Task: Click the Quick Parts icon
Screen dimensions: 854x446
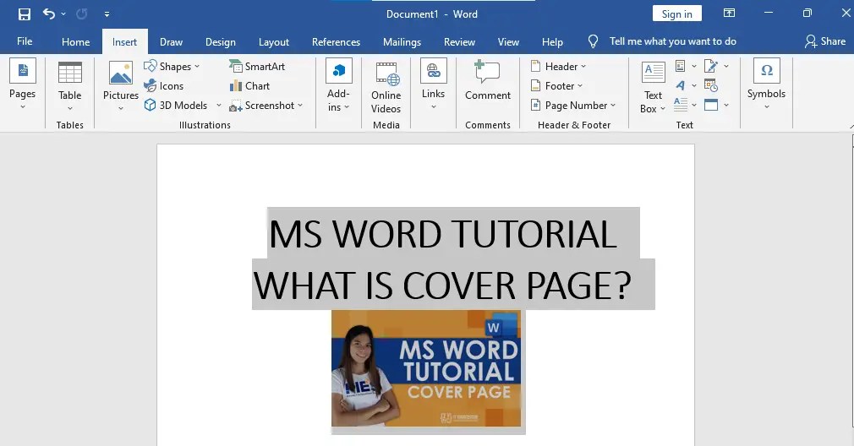Action: [681, 67]
